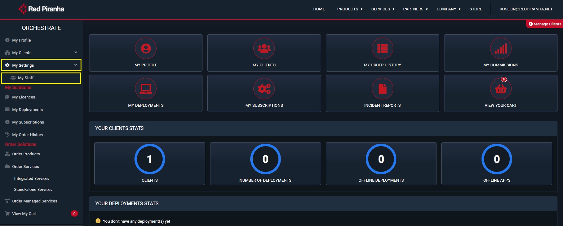This screenshot has width=563, height=226.
Task: Click the View My Cart shopping cart icon
Action: 7,213
